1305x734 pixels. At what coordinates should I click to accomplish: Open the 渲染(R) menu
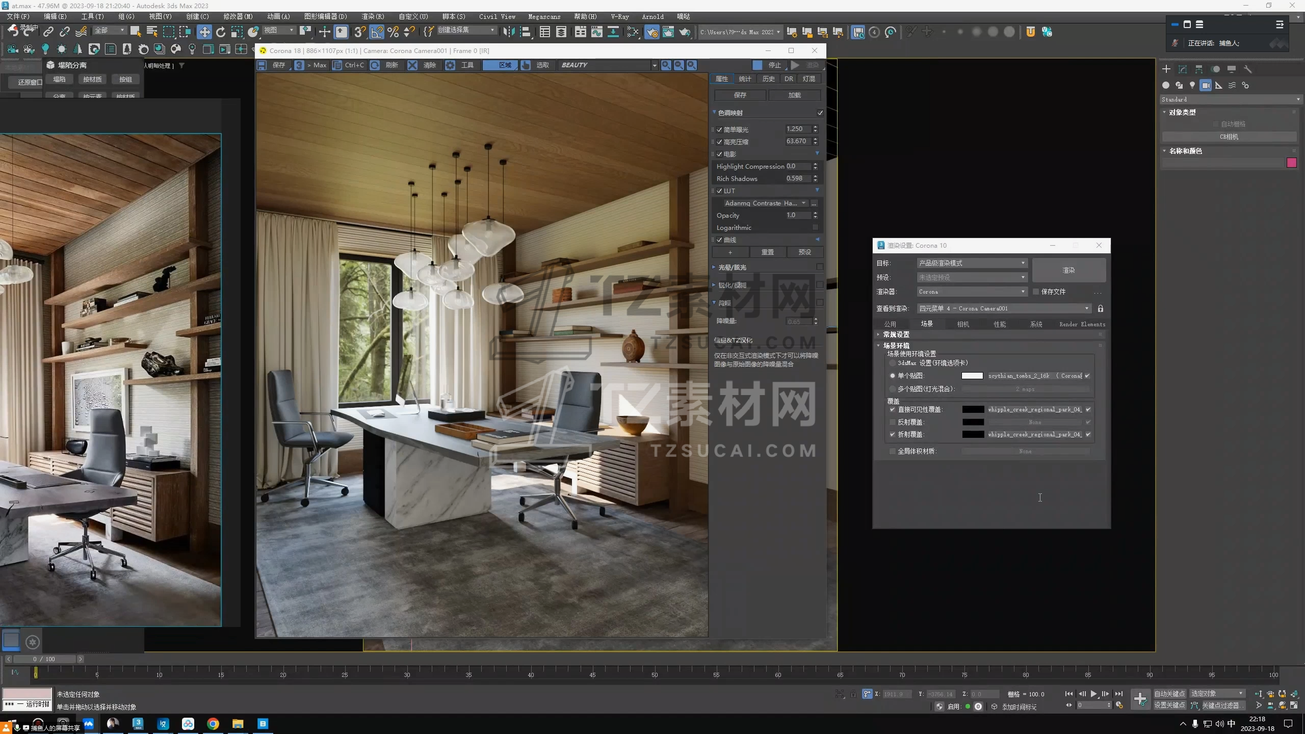click(x=373, y=16)
